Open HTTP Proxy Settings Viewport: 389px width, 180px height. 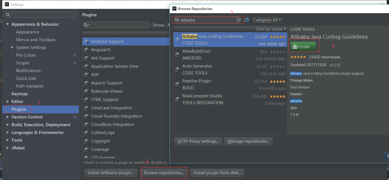coord(198,141)
